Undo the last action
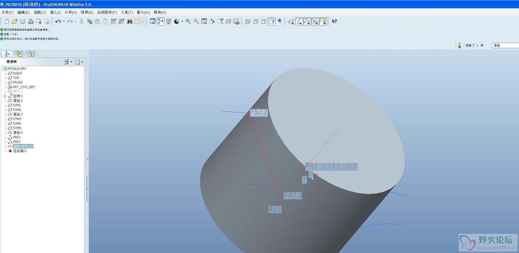The image size is (519, 253). click(58, 21)
